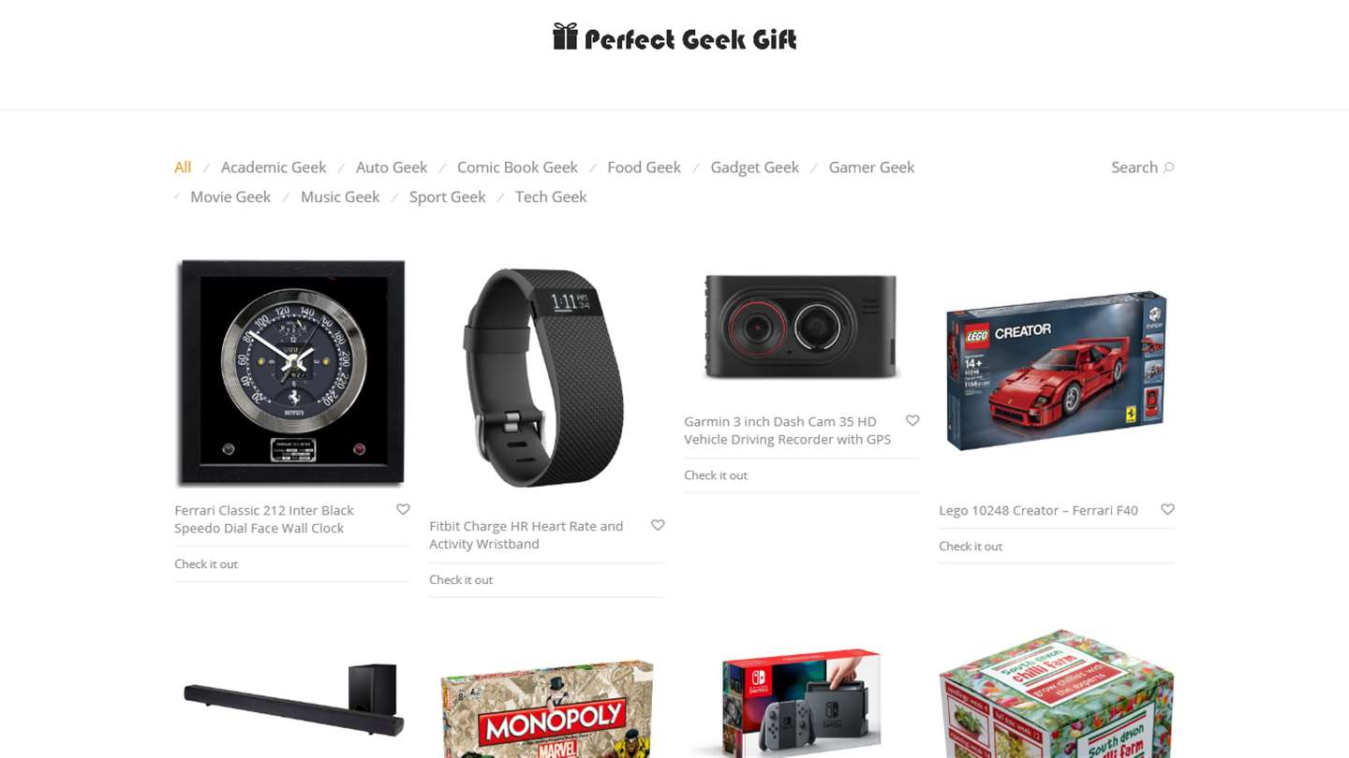Click the Search text field
The image size is (1349, 758).
coord(1134,168)
